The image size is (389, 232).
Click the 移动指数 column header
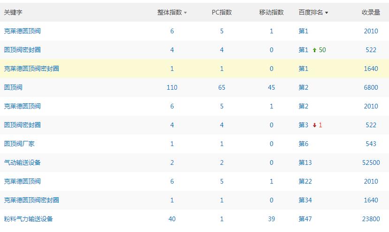coord(271,13)
